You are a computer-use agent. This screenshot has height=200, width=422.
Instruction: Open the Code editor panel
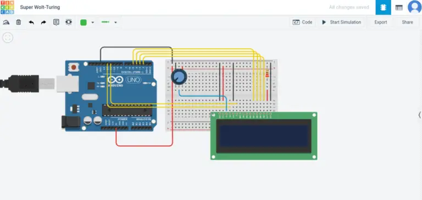(303, 22)
